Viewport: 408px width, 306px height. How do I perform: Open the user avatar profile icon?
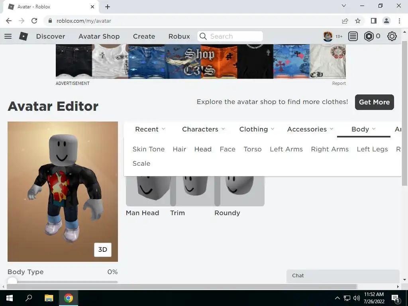click(x=328, y=36)
